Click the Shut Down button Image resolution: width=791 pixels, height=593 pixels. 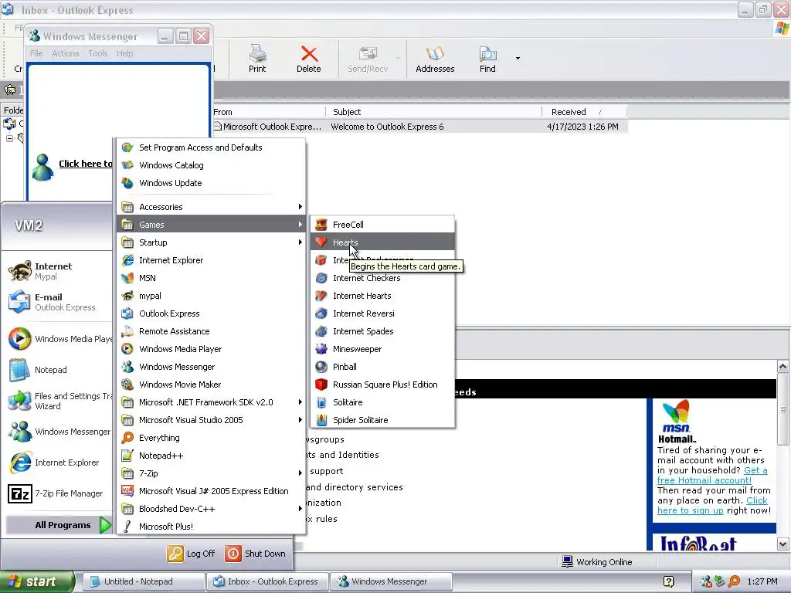tap(256, 553)
